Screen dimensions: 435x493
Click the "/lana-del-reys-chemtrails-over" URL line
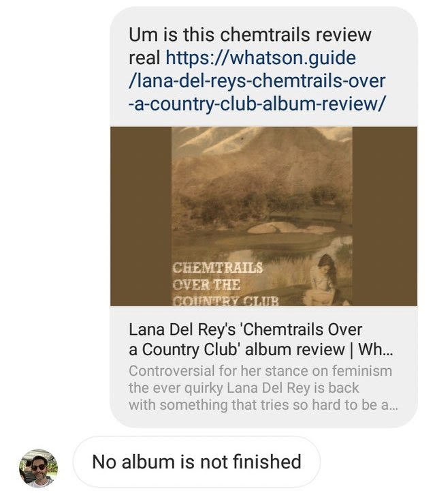257,81
